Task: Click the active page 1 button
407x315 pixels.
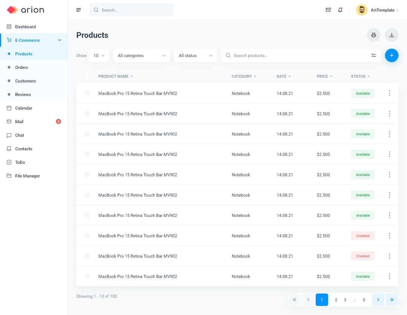Action: coord(322,300)
